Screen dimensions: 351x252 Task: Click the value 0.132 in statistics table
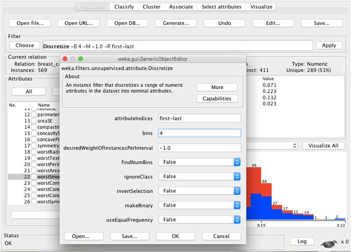point(269,98)
